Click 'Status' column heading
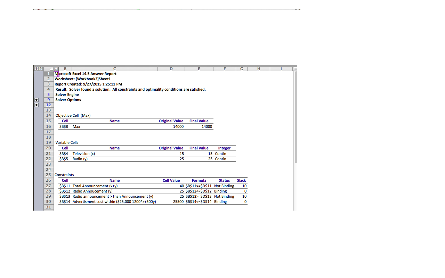Viewport: 445px width, 278px height. pyautogui.click(x=224, y=180)
